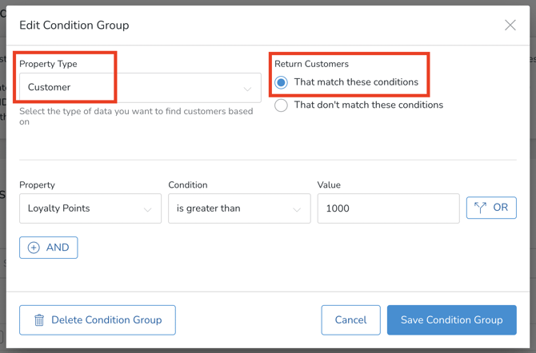Click the trash can icon
This screenshot has height=353, width=536.
(x=39, y=320)
